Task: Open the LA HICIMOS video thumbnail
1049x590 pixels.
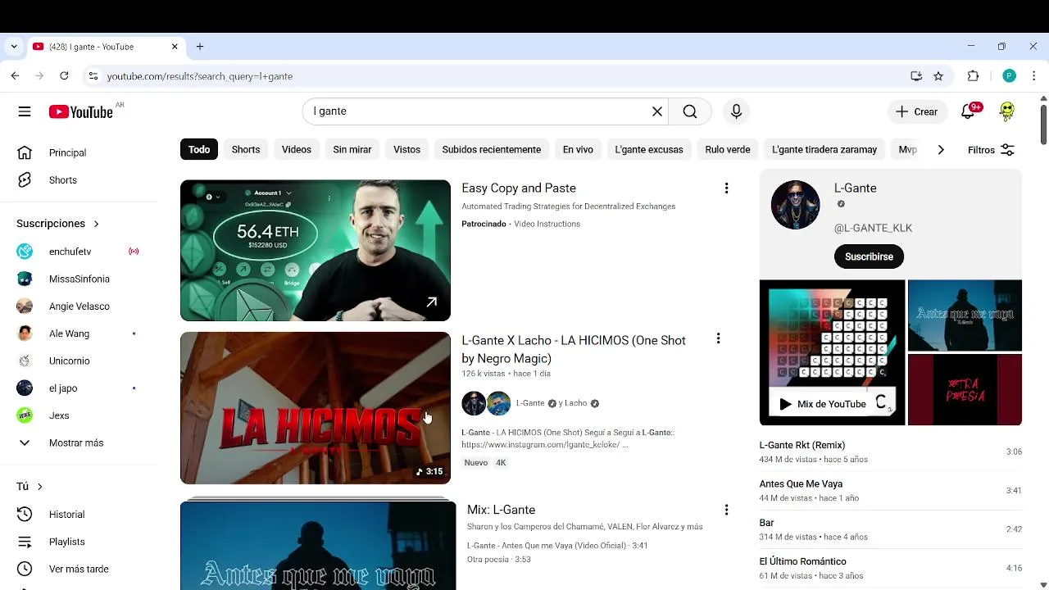Action: pos(316,408)
